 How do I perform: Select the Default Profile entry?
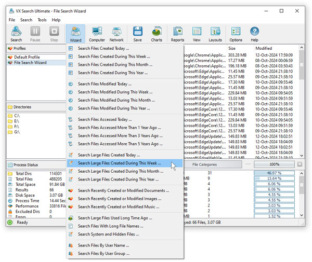click(36, 57)
